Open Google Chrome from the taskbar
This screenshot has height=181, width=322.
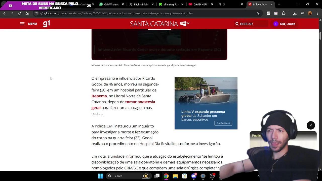166,176
